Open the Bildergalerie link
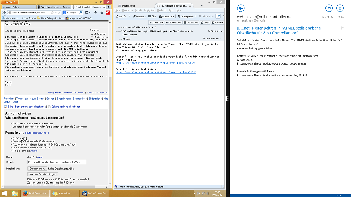 pyautogui.click(x=95, y=98)
